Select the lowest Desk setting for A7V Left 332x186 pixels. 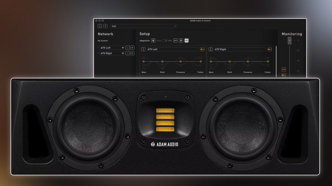click(162, 69)
